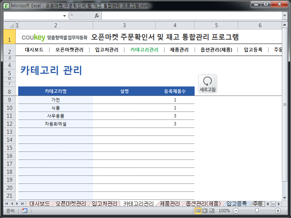Select the 대시보드 sheet tab
The height and width of the screenshot is (218, 291).
pyautogui.click(x=39, y=203)
